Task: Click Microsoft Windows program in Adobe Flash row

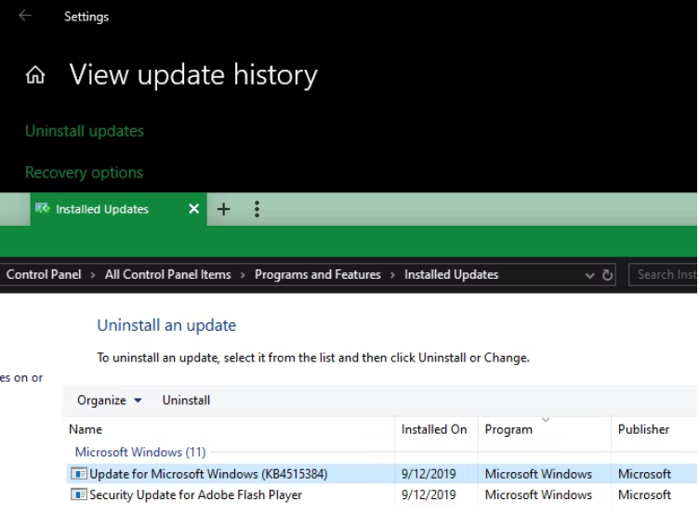Action: point(538,494)
